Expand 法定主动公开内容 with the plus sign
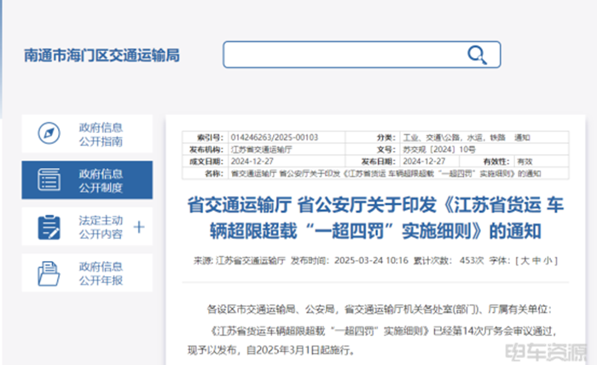Viewport: 597px width, 365px height. 140,227
